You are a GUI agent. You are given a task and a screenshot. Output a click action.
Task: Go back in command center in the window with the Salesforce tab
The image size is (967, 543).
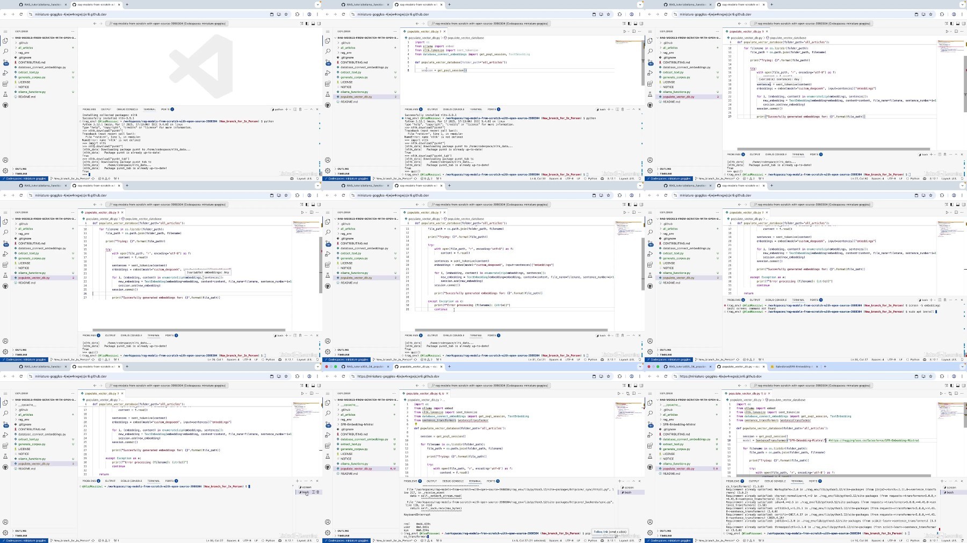point(739,385)
